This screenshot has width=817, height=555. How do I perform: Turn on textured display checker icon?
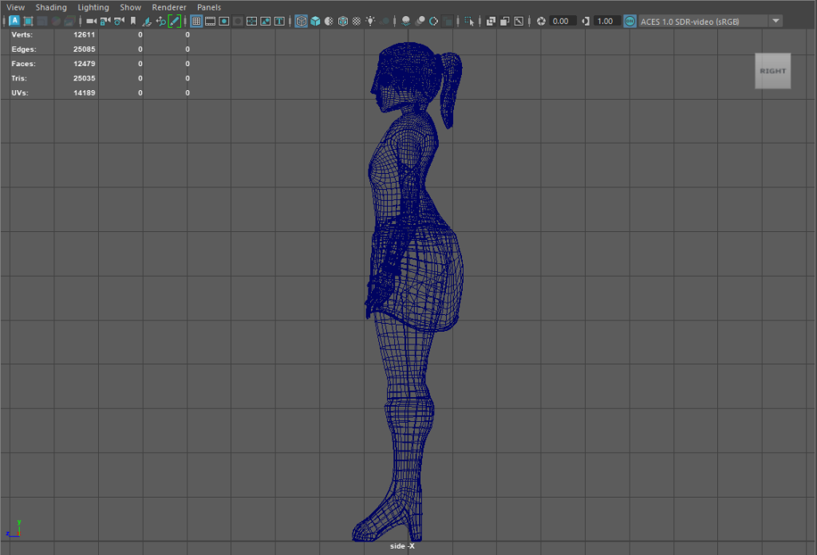355,22
